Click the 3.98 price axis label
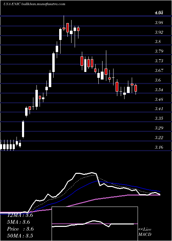 pos(159,23)
